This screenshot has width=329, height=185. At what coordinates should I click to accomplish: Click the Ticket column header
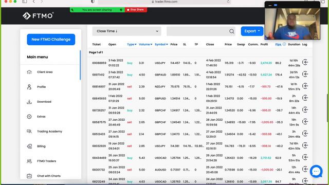(97, 44)
